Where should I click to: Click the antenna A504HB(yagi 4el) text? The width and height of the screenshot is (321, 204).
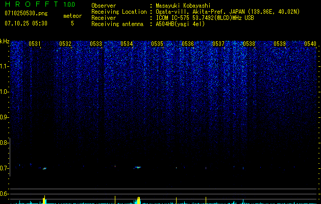[180, 24]
